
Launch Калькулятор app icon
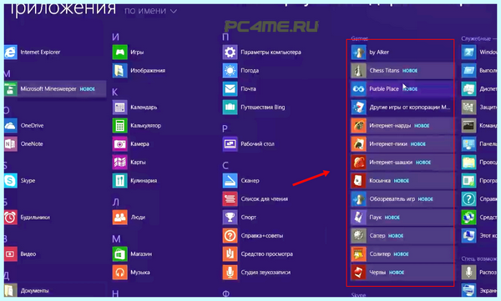(119, 125)
